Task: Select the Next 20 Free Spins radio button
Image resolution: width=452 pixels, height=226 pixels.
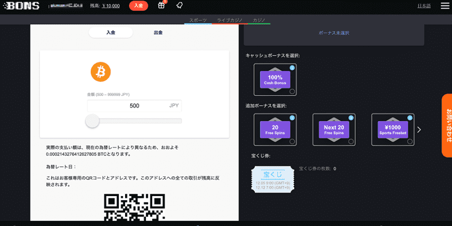Action: [x=351, y=141]
